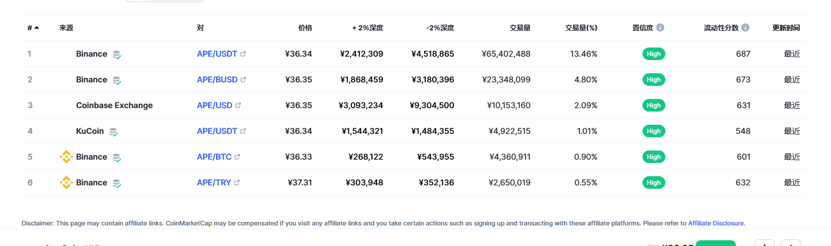The image size is (831, 246).
Task: Click High confidence badge in Coinbase row
Action: click(654, 105)
